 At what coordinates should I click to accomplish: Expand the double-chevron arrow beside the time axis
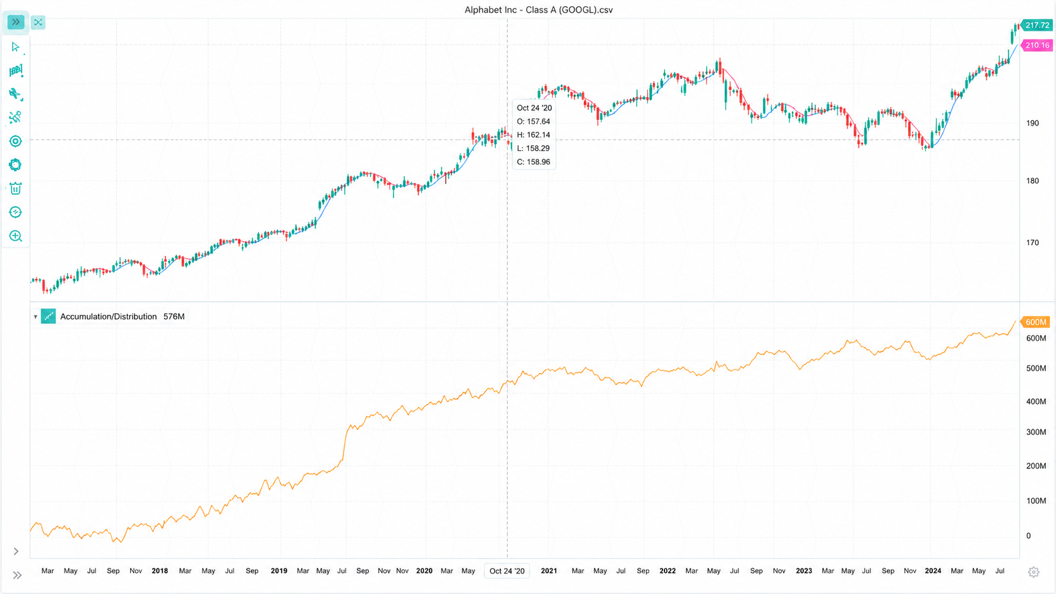[x=17, y=575]
